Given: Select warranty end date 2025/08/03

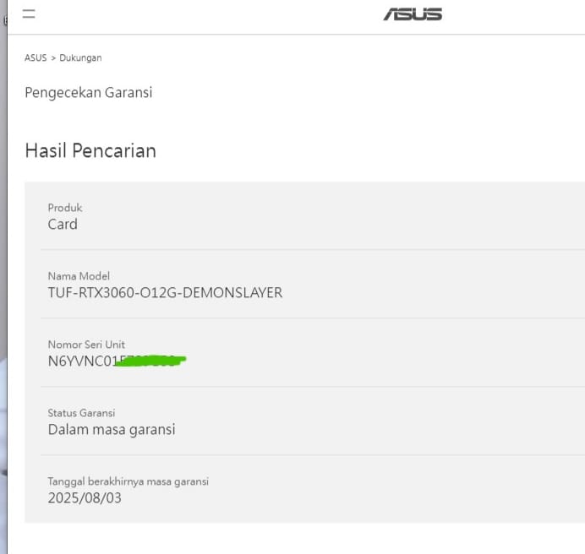Looking at the screenshot, I should click(x=85, y=498).
